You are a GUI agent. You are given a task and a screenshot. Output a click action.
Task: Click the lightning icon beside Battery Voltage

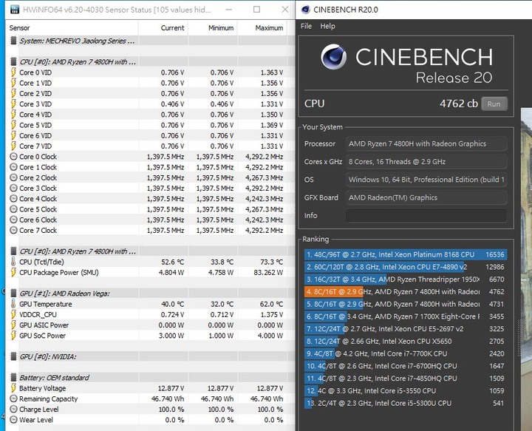(x=13, y=388)
